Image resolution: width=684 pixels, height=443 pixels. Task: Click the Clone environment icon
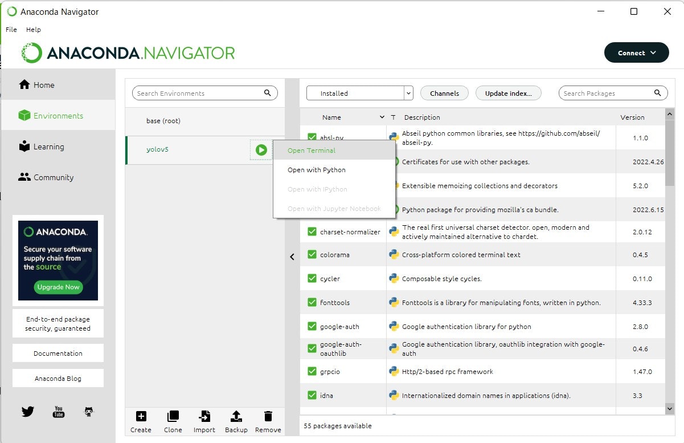173,416
